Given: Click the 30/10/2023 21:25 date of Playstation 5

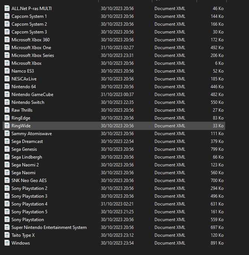Looking at the screenshot, I should (117, 211).
